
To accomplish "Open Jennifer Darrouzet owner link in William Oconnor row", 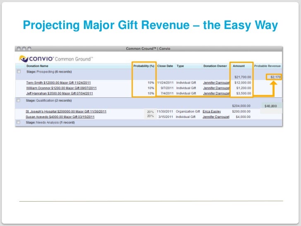I will point(216,88).
